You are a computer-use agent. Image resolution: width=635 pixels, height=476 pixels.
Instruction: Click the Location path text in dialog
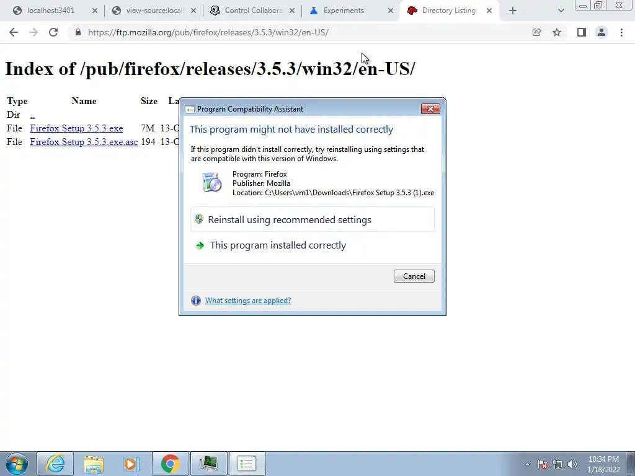333,193
